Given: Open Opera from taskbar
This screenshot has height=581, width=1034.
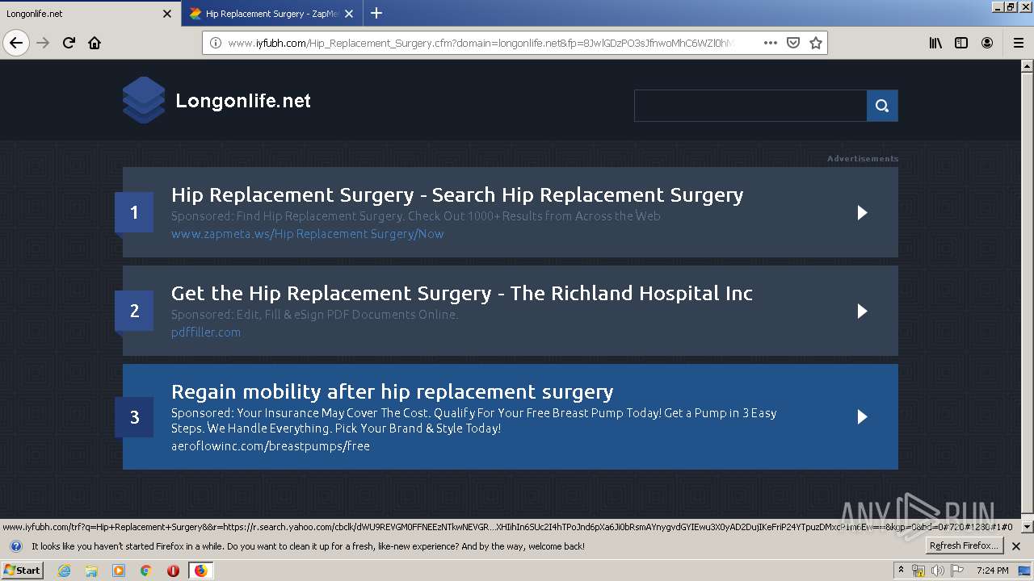Looking at the screenshot, I should coord(173,571).
